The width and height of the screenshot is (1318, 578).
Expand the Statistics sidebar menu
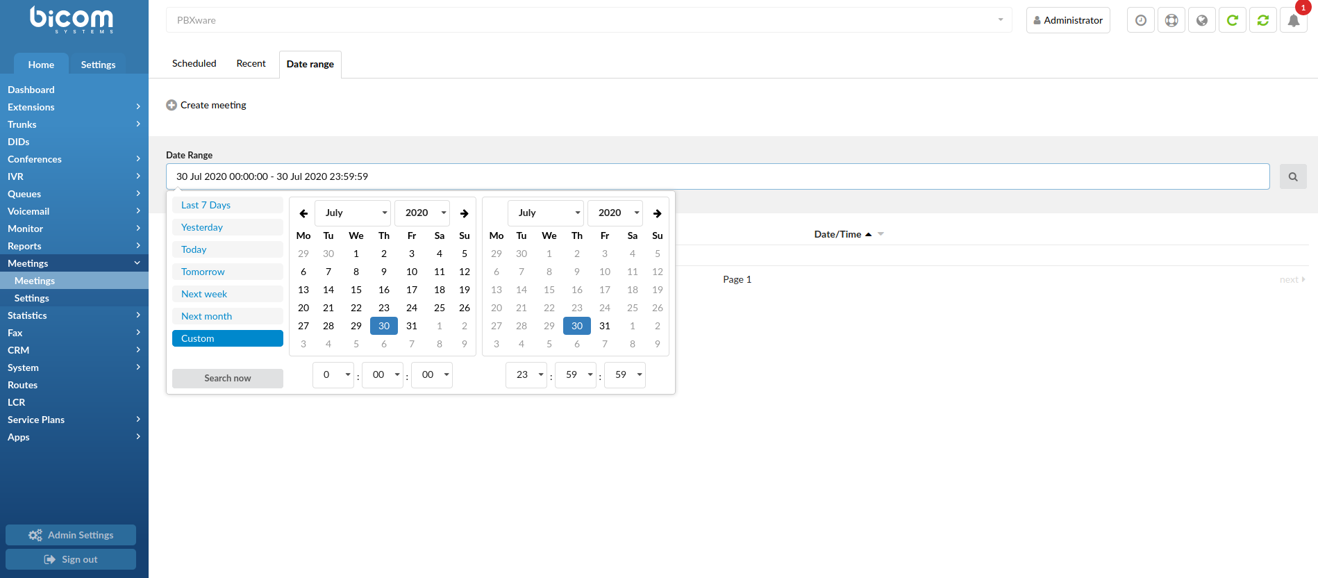(74, 315)
